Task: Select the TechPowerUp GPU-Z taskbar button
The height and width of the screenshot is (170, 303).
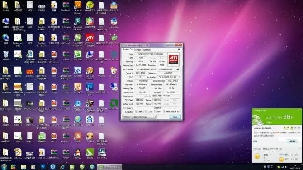Action: (x=110, y=167)
